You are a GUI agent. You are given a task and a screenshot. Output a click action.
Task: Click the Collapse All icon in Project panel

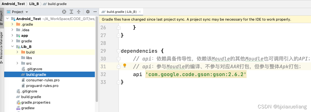click(79, 12)
